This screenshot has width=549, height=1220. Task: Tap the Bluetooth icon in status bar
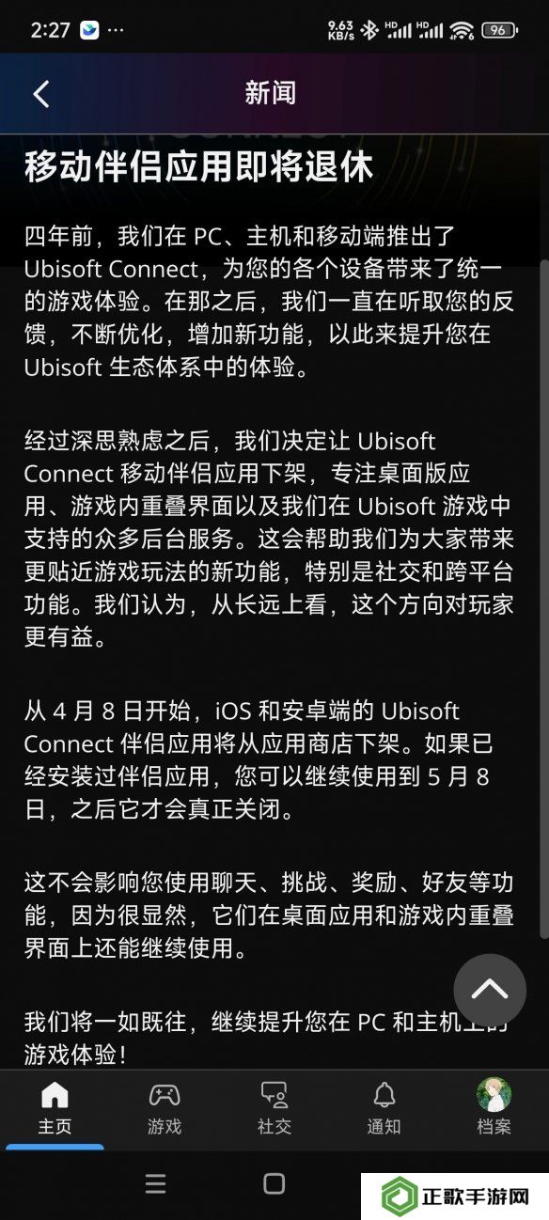tap(370, 30)
